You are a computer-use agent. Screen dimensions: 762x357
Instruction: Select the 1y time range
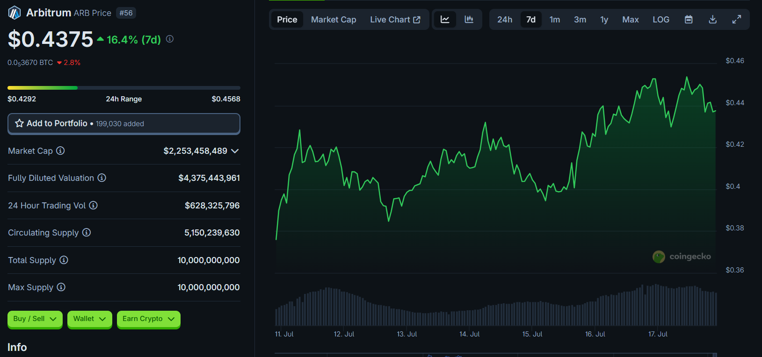(x=604, y=20)
